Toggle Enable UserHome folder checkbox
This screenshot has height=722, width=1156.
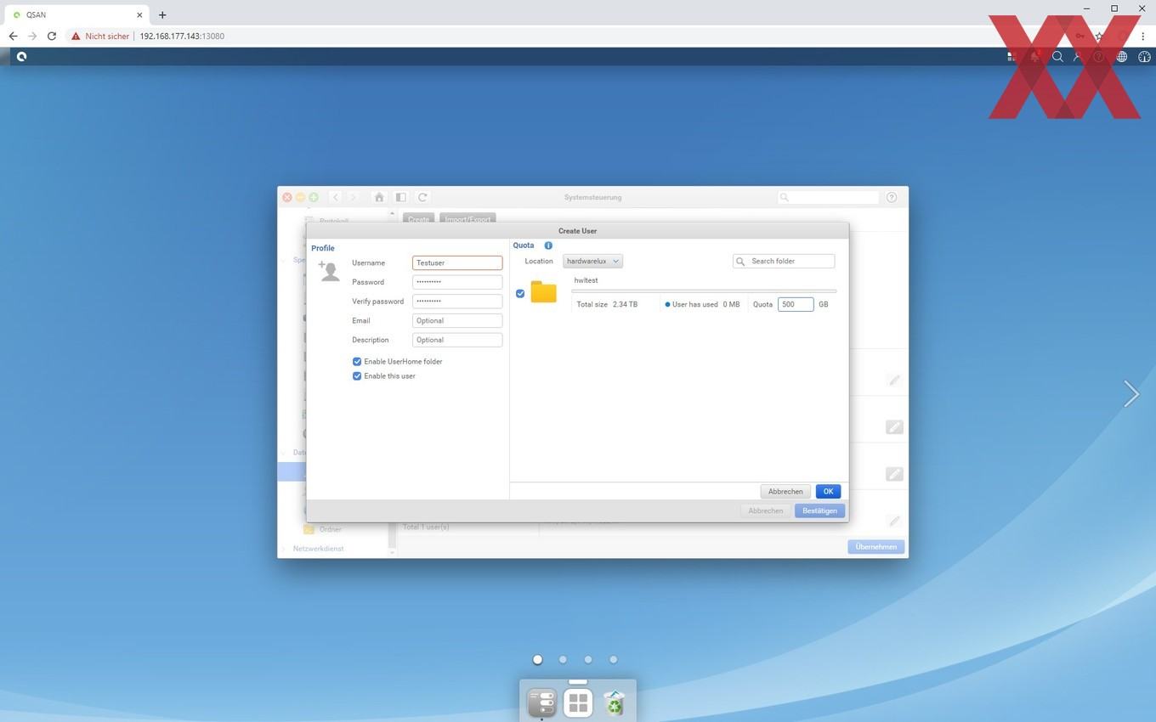pyautogui.click(x=357, y=362)
